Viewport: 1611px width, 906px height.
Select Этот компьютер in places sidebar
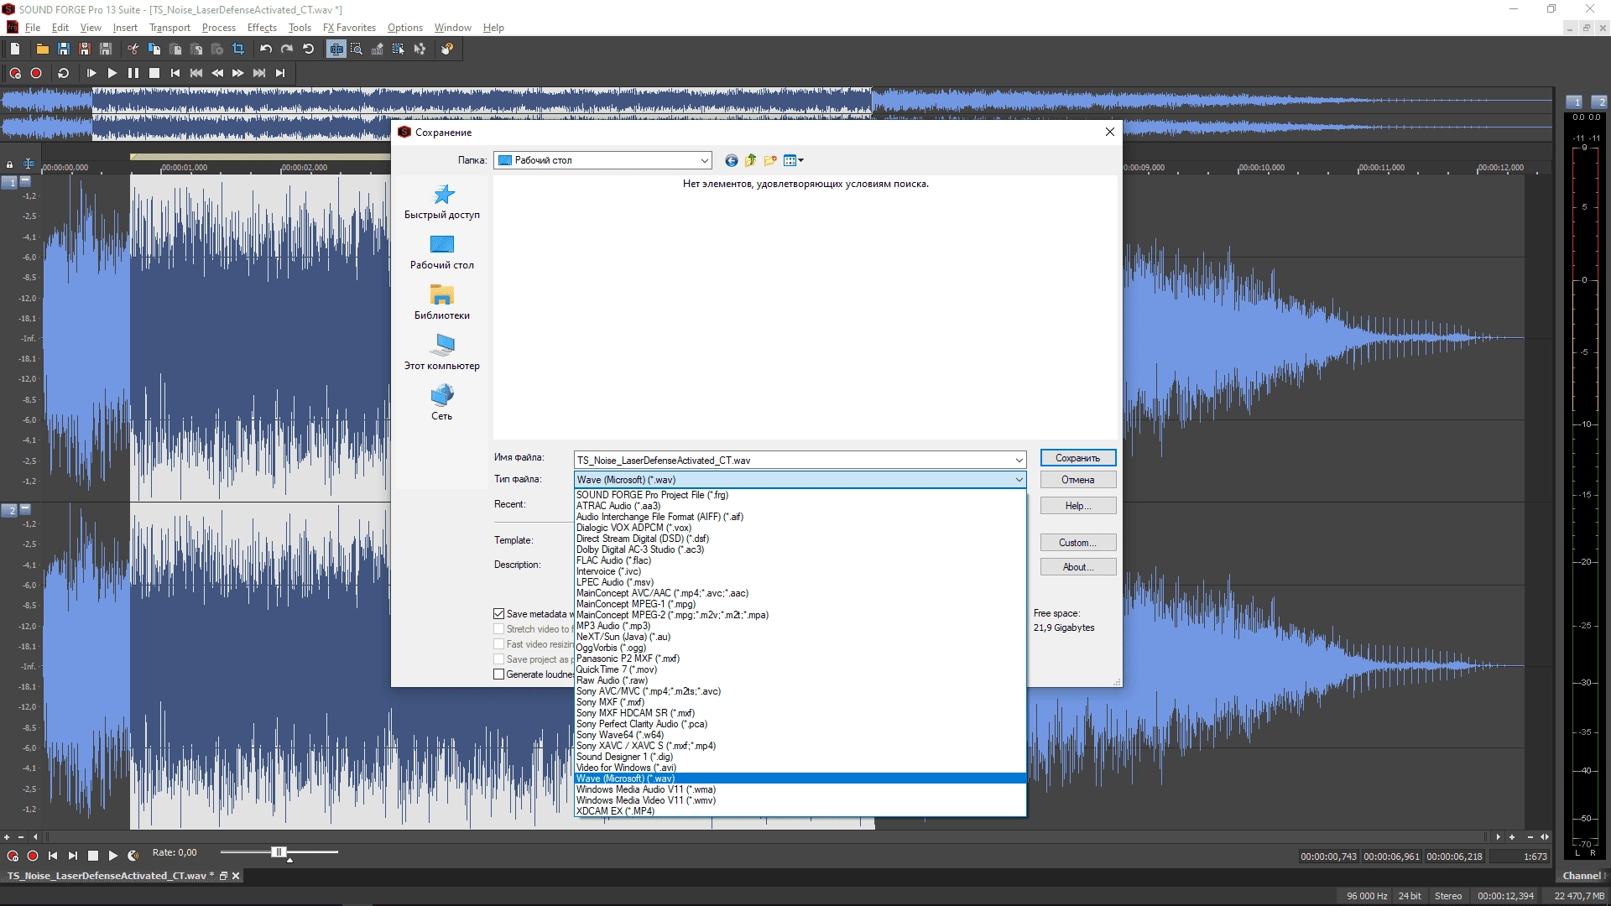tap(442, 353)
